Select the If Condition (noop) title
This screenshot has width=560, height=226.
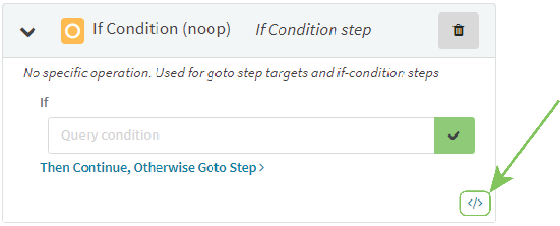point(161,29)
